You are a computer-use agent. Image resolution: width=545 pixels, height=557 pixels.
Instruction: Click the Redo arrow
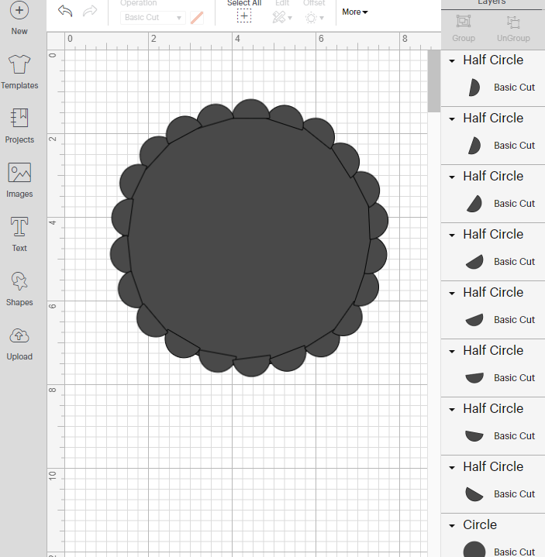point(90,11)
